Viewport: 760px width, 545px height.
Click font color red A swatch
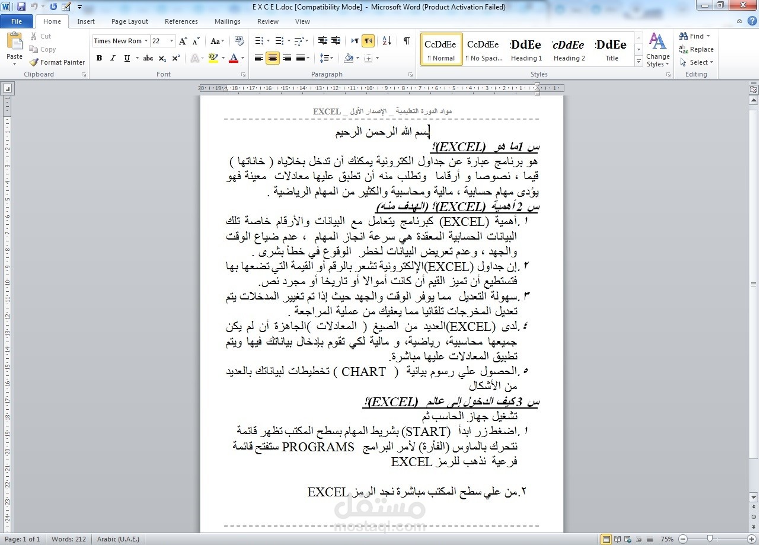tap(233, 58)
